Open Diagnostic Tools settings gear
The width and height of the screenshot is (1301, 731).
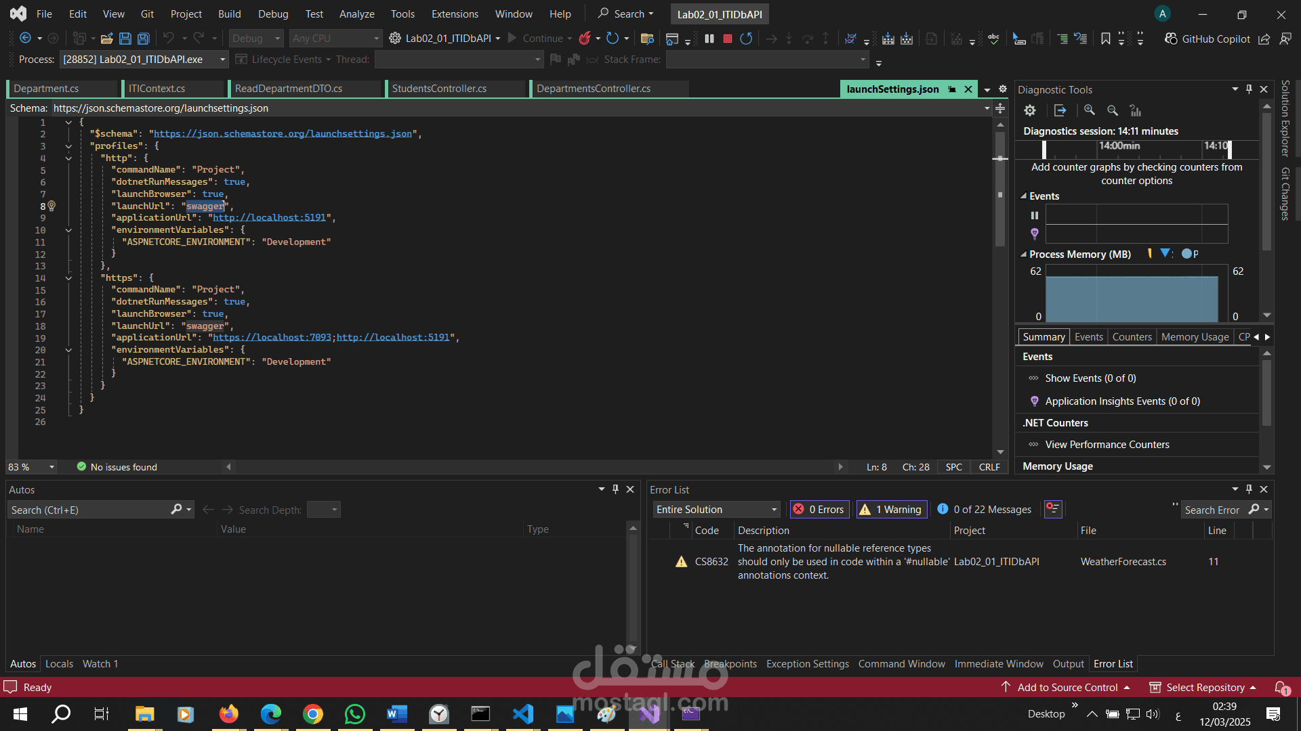click(1030, 110)
